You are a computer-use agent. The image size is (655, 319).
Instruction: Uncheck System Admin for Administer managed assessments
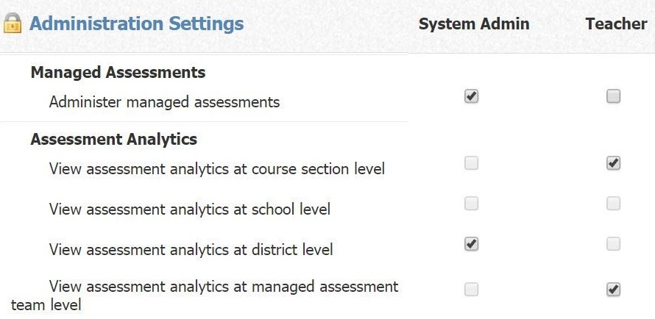(x=472, y=96)
